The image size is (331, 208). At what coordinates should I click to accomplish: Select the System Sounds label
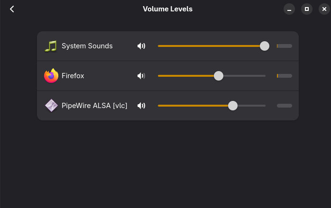pyautogui.click(x=87, y=46)
